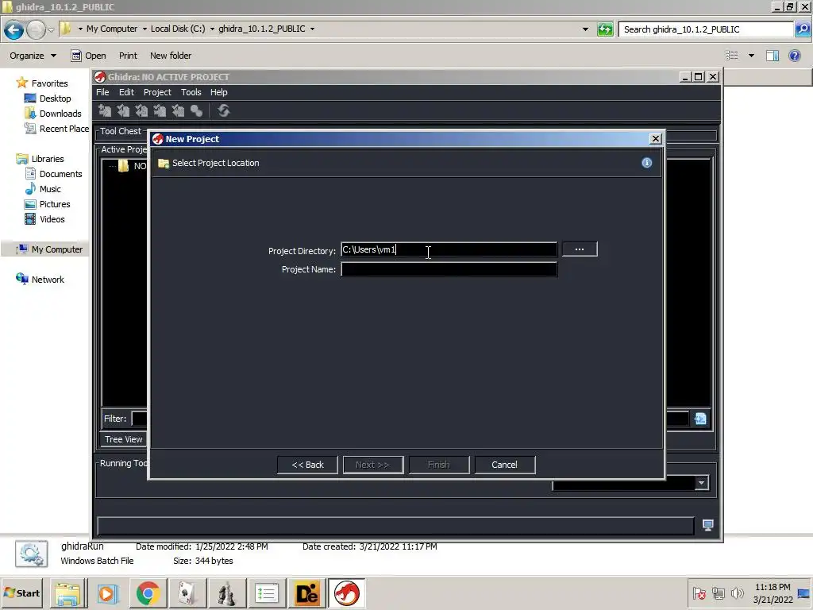The height and width of the screenshot is (610, 813).
Task: Open the Ghidra Edit menu
Action: coord(126,92)
